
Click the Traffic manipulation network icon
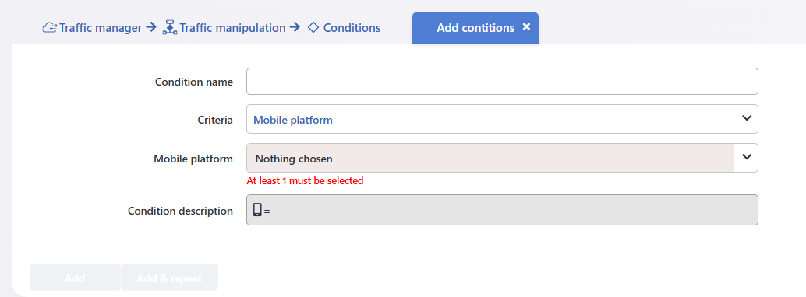(170, 27)
